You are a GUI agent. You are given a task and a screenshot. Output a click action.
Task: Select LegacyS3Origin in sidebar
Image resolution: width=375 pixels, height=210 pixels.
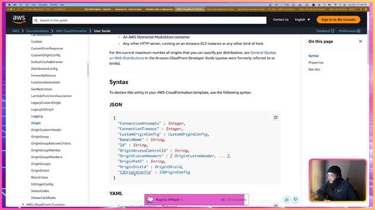(x=42, y=110)
